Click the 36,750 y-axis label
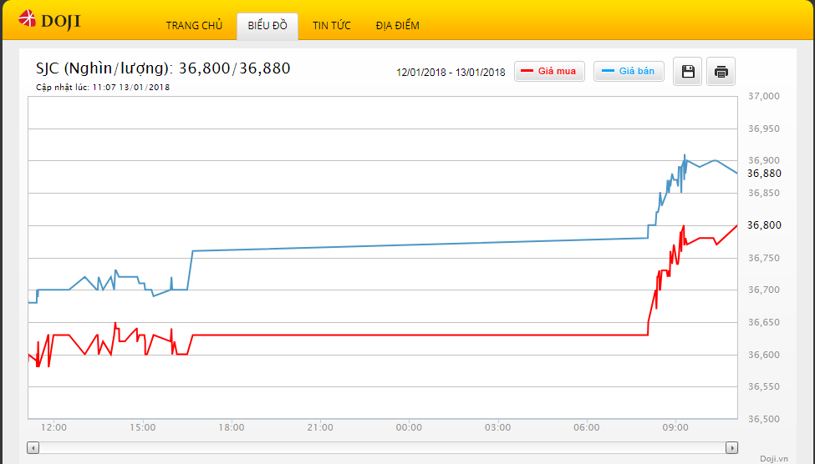Image resolution: width=815 pixels, height=464 pixels. [x=764, y=258]
